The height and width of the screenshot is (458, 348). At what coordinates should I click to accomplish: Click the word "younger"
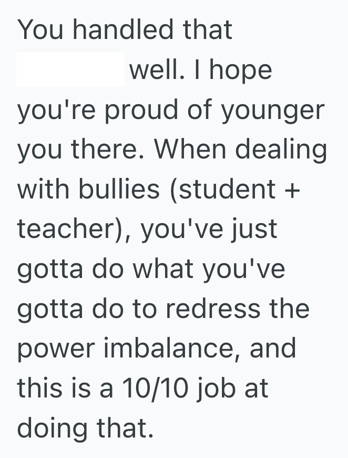[272, 110]
